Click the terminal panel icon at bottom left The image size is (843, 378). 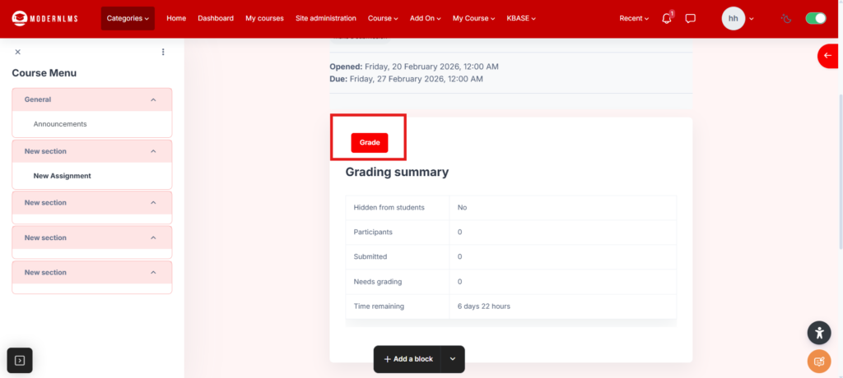click(x=20, y=360)
